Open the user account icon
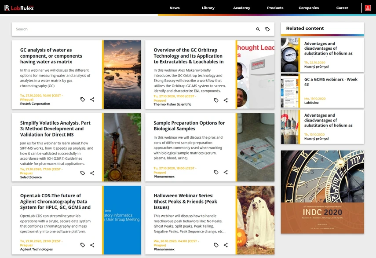This screenshot has height=258, width=376. click(368, 8)
